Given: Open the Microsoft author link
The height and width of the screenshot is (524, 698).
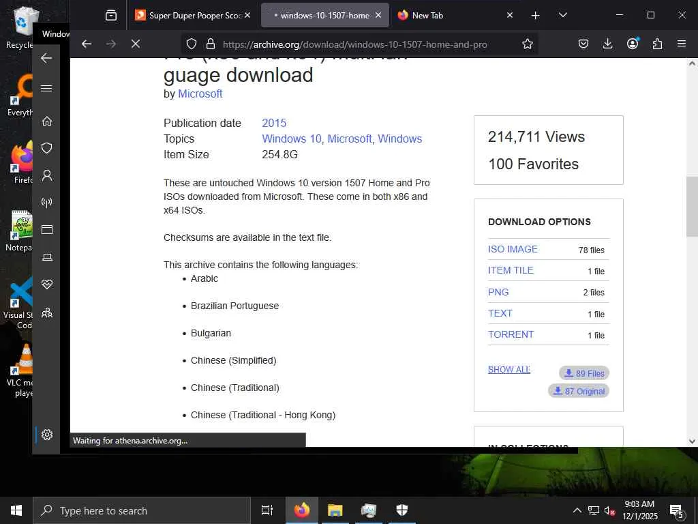Looking at the screenshot, I should click(200, 93).
